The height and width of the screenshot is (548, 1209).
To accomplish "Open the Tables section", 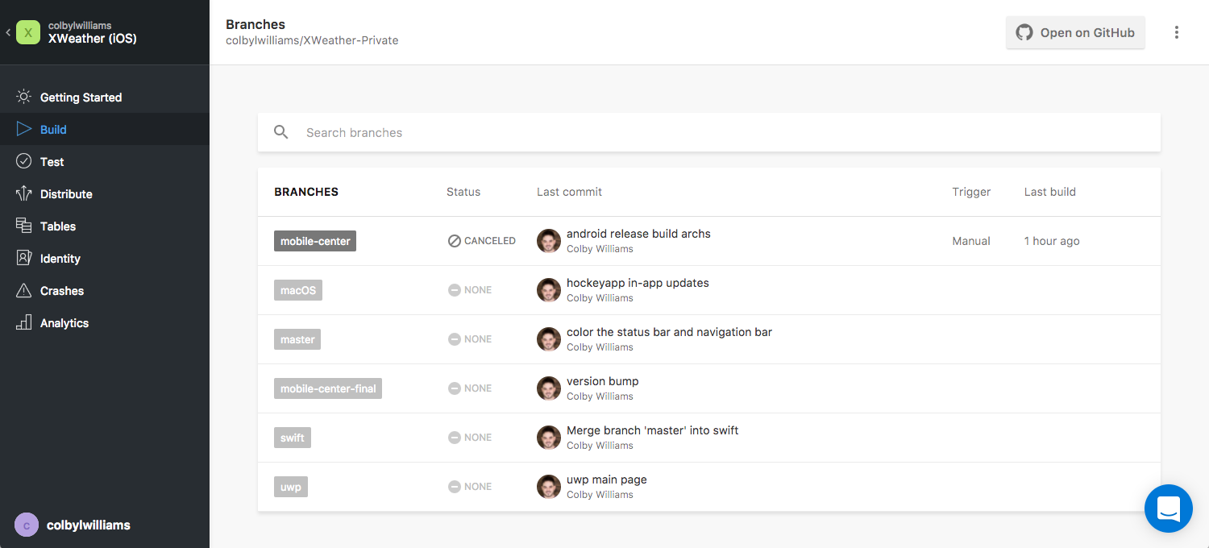I will [x=105, y=226].
